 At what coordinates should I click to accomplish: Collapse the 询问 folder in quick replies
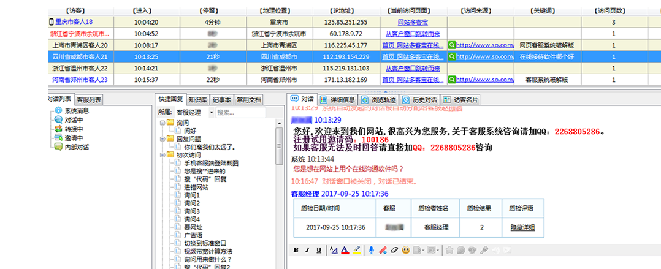[161, 123]
